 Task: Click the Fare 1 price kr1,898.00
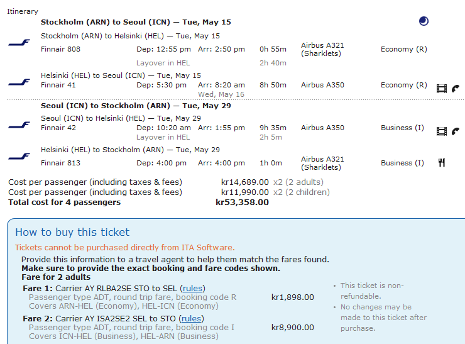click(x=293, y=297)
